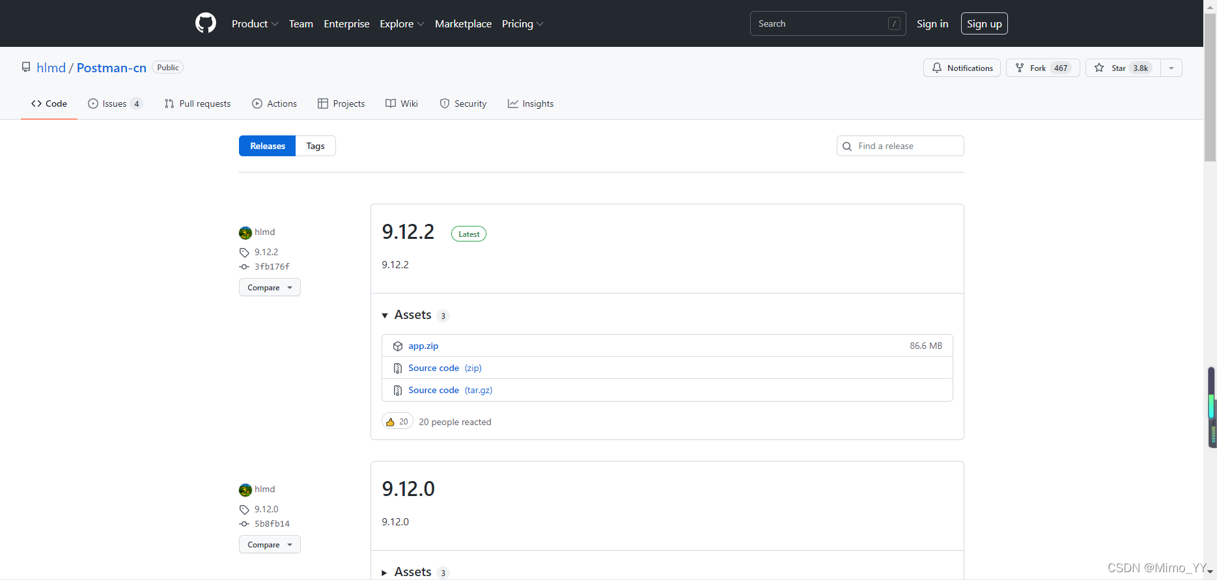The width and height of the screenshot is (1217, 580).
Task: Click the hlmd avatar next to release 9.12.0
Action: pos(245,490)
